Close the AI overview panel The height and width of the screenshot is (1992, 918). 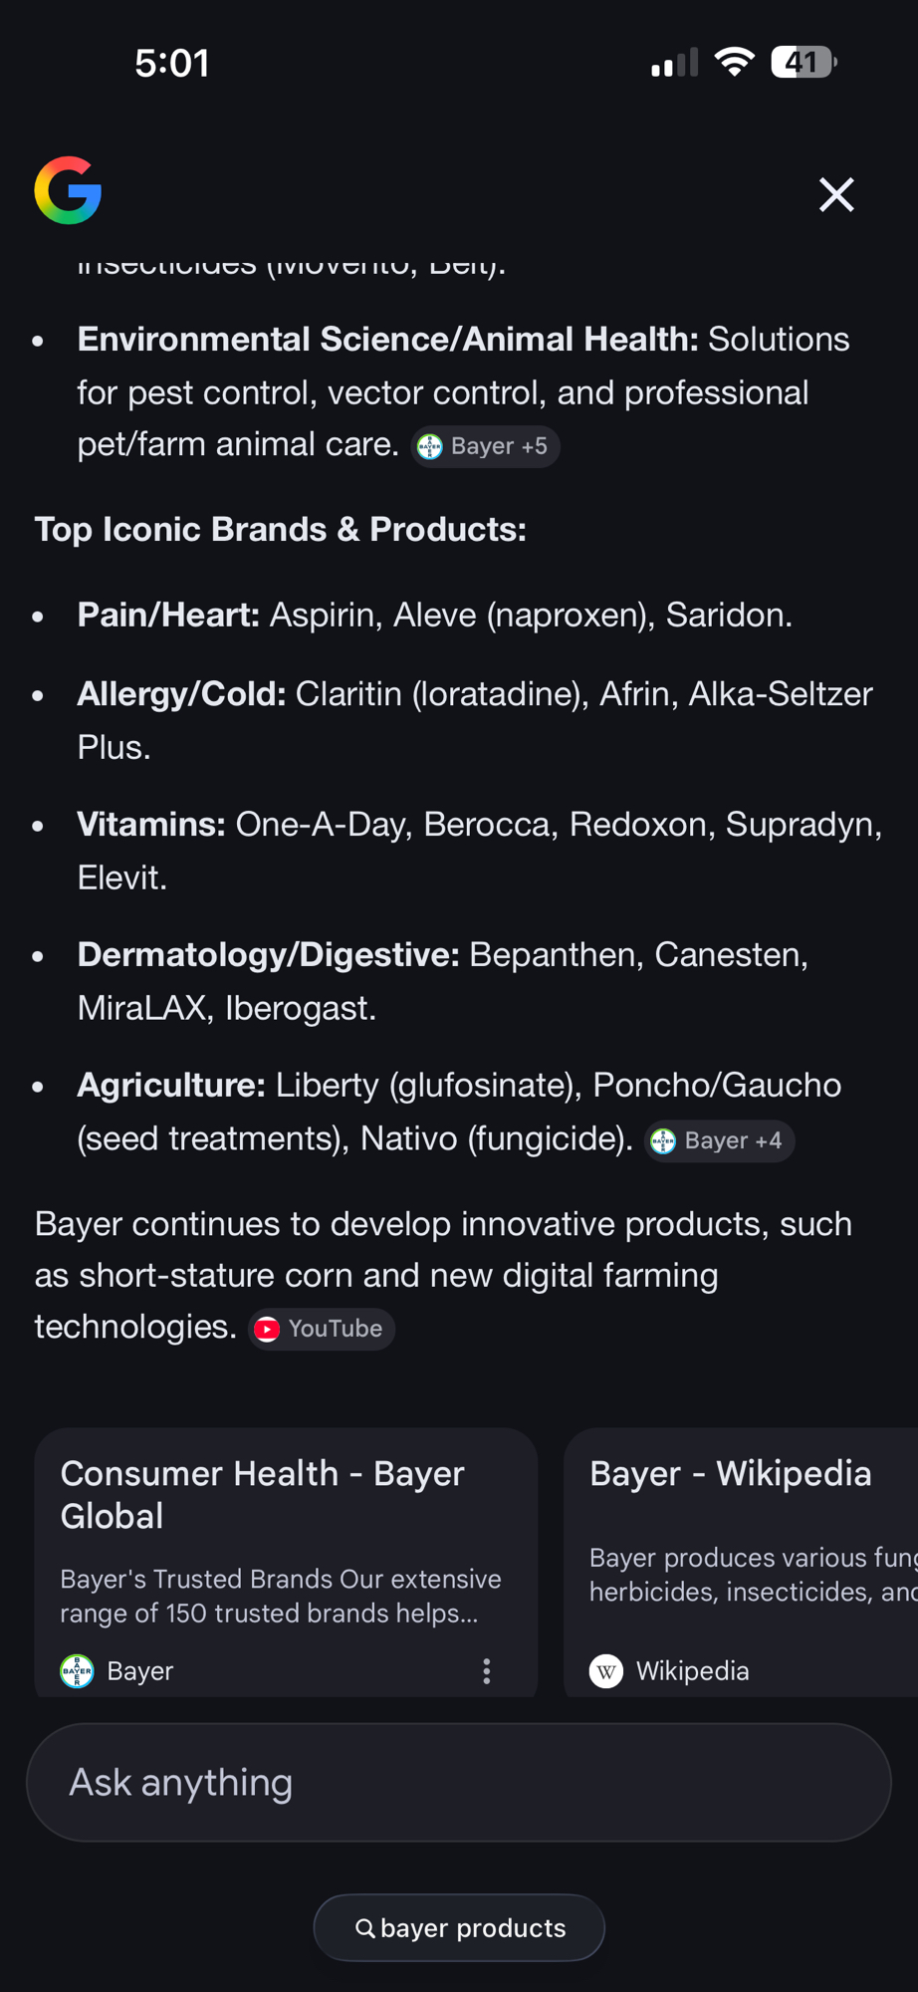point(836,195)
